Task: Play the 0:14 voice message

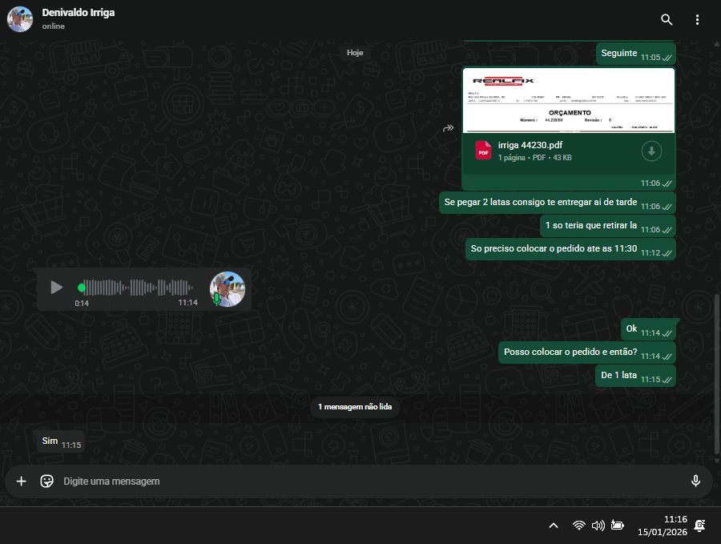Action: (56, 287)
